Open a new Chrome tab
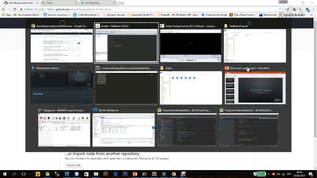 pyautogui.click(x=121, y=3)
